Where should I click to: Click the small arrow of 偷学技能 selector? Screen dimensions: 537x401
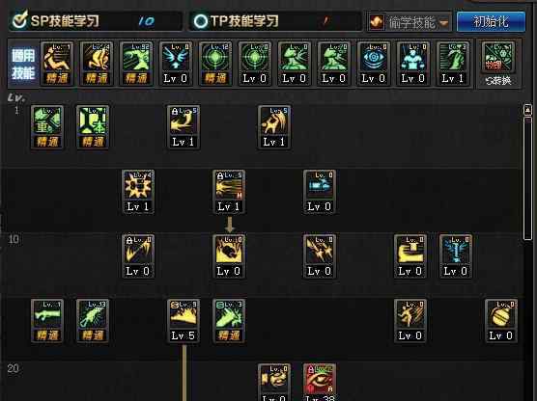[444, 23]
